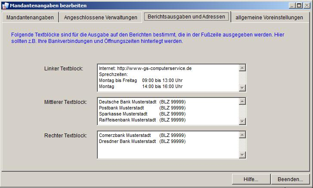313x188 pixels.
Task: Open the Angeschlossene Verwaltungen tab
Action: [101, 18]
